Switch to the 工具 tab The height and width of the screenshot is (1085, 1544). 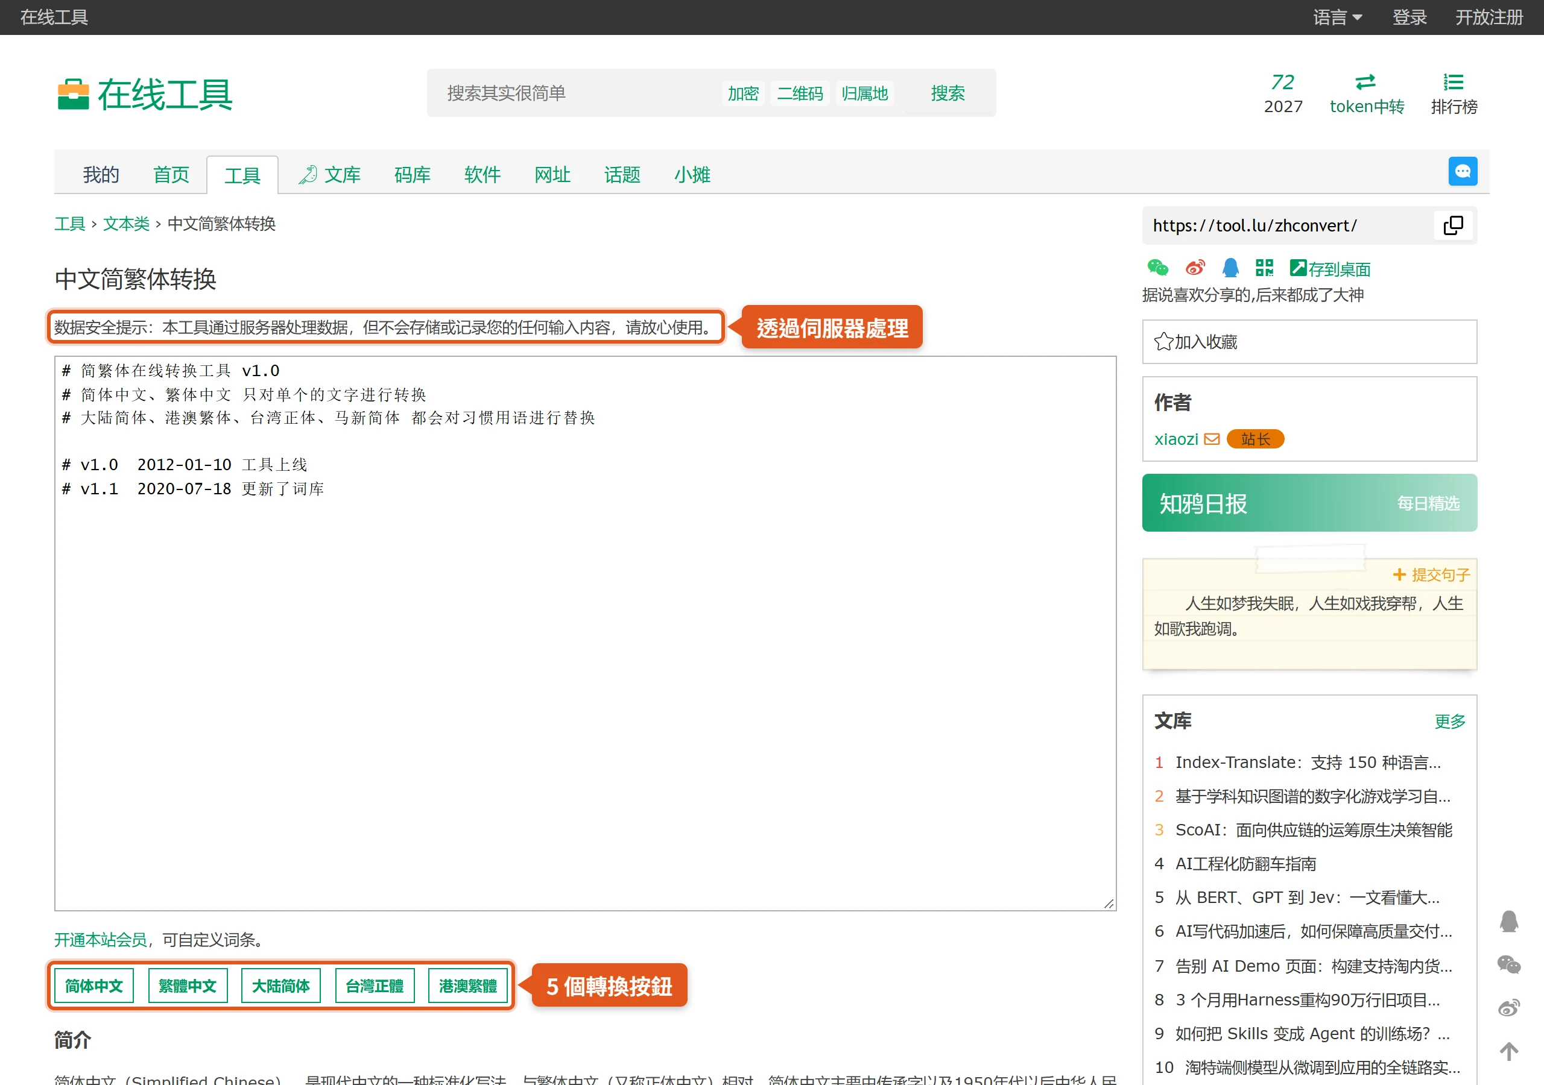click(x=242, y=175)
